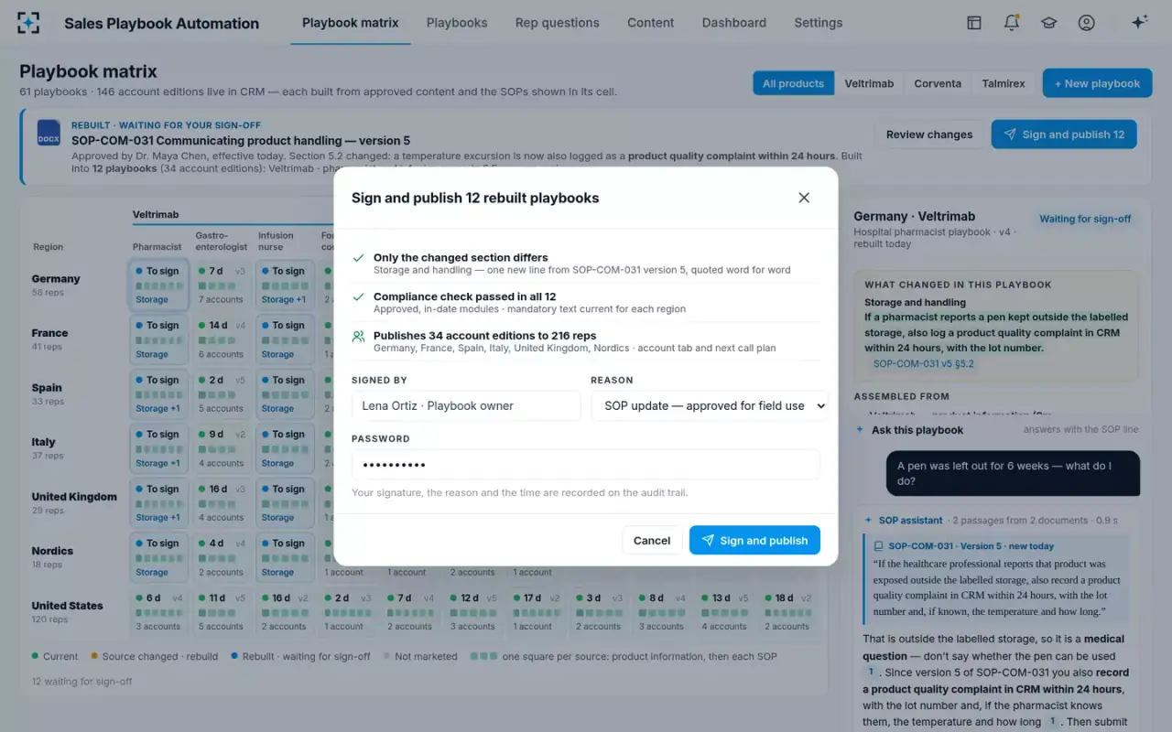The image size is (1172, 732).
Task: Open France Gastroenterologist 14 d cell
Action: pos(222,339)
